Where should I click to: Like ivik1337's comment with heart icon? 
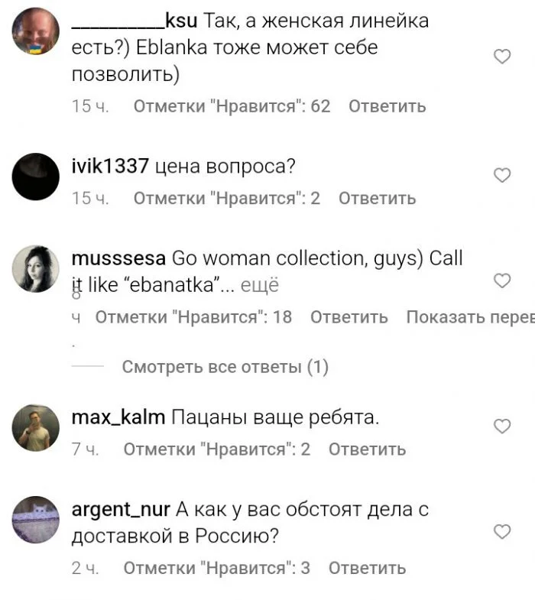pyautogui.click(x=502, y=175)
